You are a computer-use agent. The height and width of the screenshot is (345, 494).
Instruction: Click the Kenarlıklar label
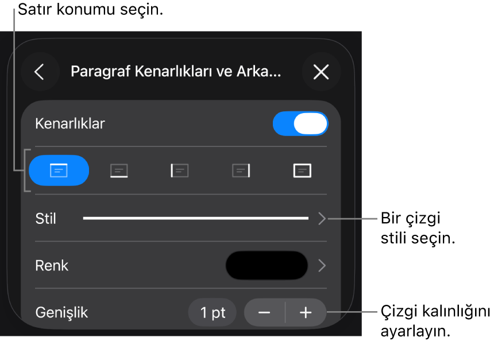click(70, 124)
